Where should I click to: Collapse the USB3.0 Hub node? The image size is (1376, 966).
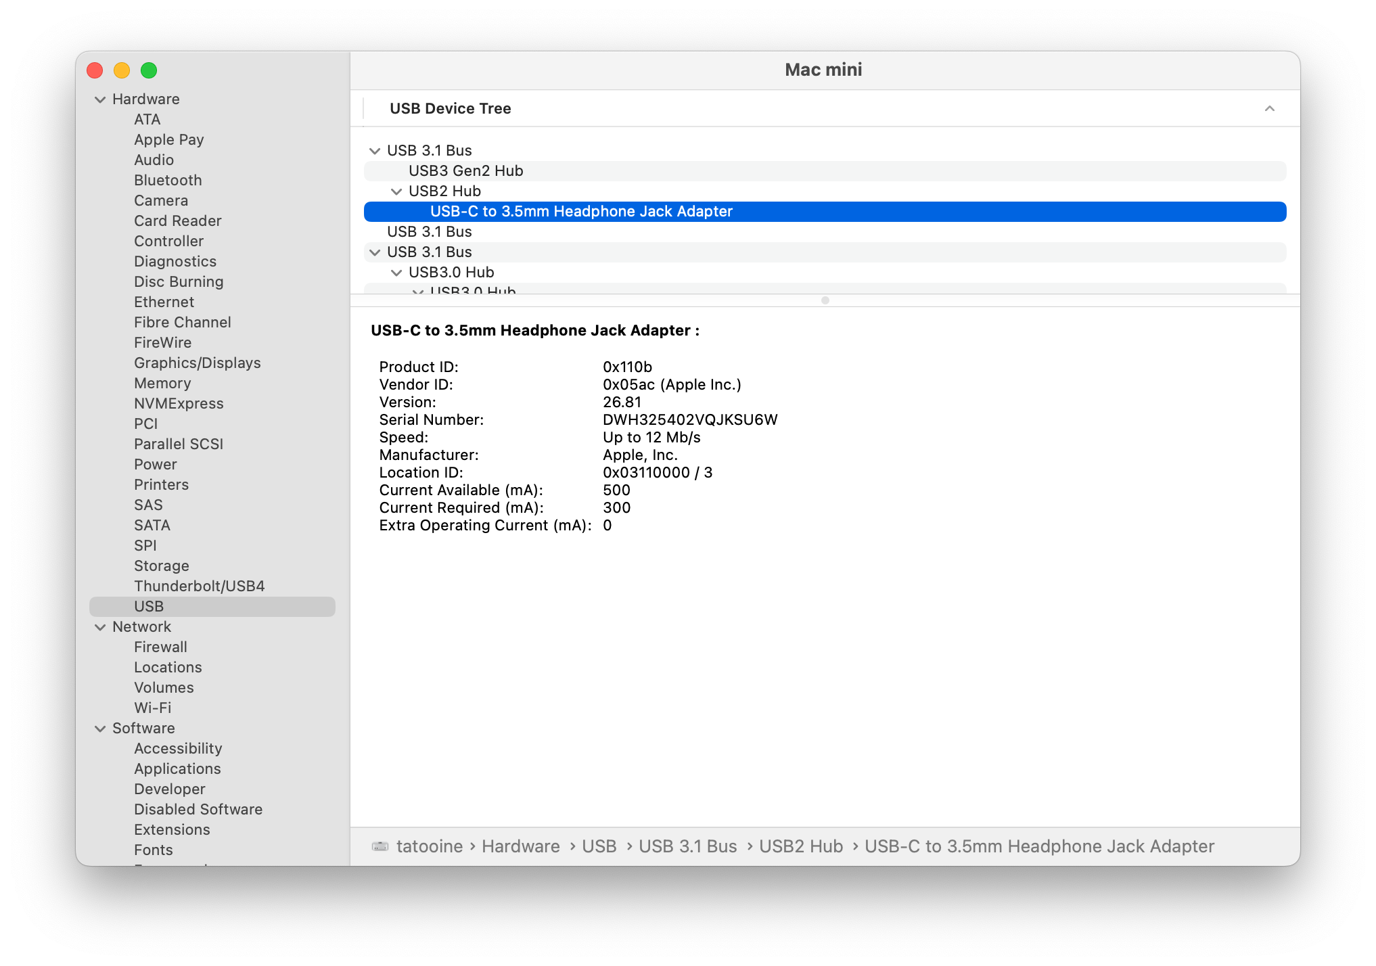point(396,273)
